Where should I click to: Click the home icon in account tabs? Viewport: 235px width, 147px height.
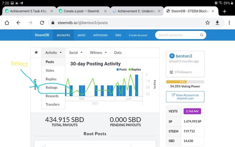36,52
